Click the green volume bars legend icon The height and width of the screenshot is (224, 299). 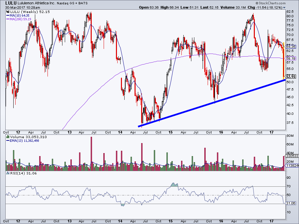7,136
